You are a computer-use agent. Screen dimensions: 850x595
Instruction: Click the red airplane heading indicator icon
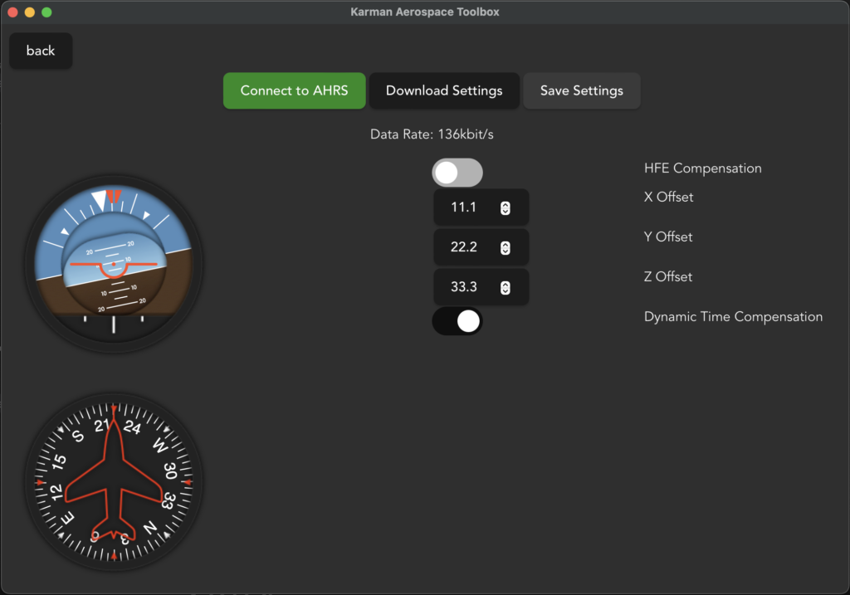point(114,482)
